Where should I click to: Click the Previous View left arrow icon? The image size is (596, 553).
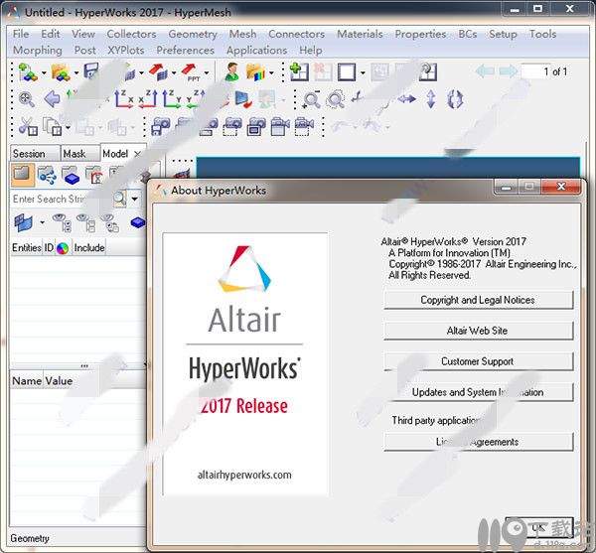point(52,99)
